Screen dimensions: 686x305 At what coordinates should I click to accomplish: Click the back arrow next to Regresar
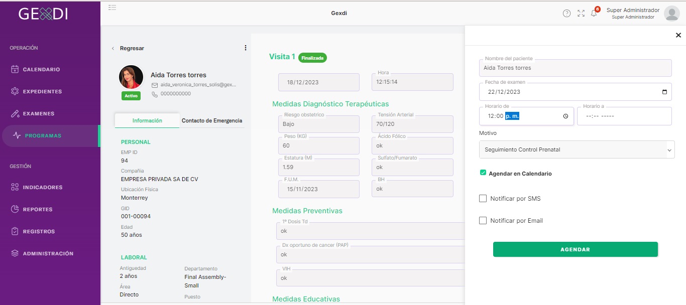pyautogui.click(x=113, y=48)
